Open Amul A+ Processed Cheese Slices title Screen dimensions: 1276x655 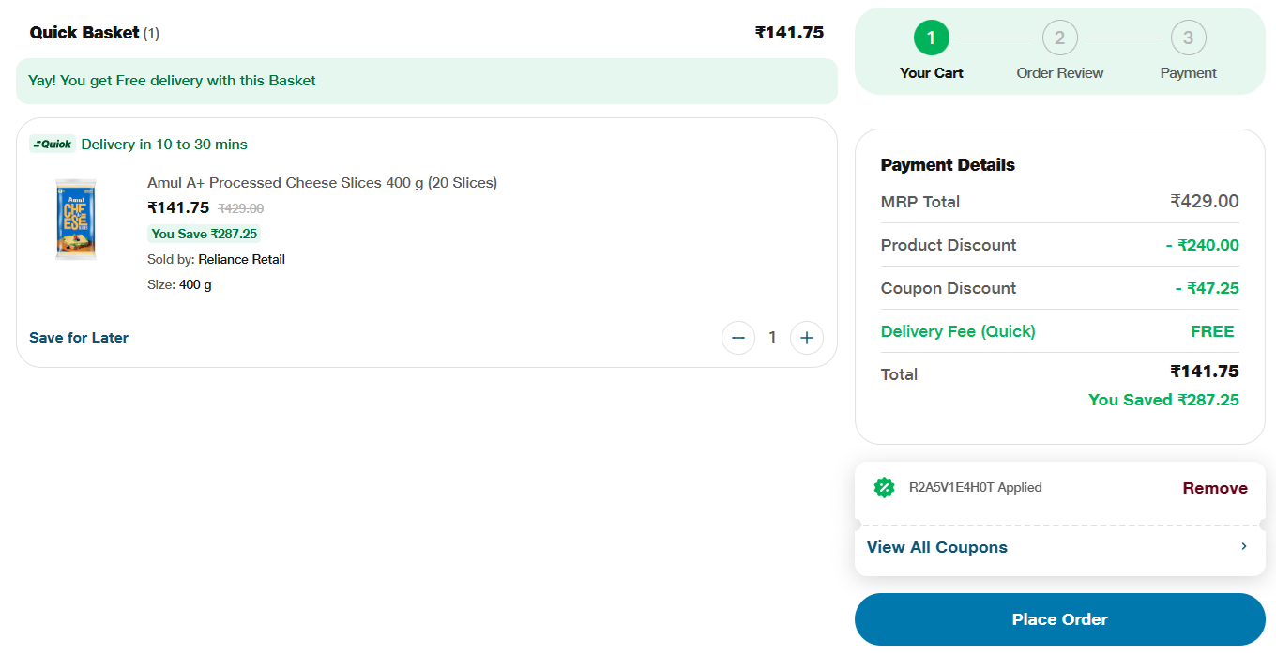[322, 183]
